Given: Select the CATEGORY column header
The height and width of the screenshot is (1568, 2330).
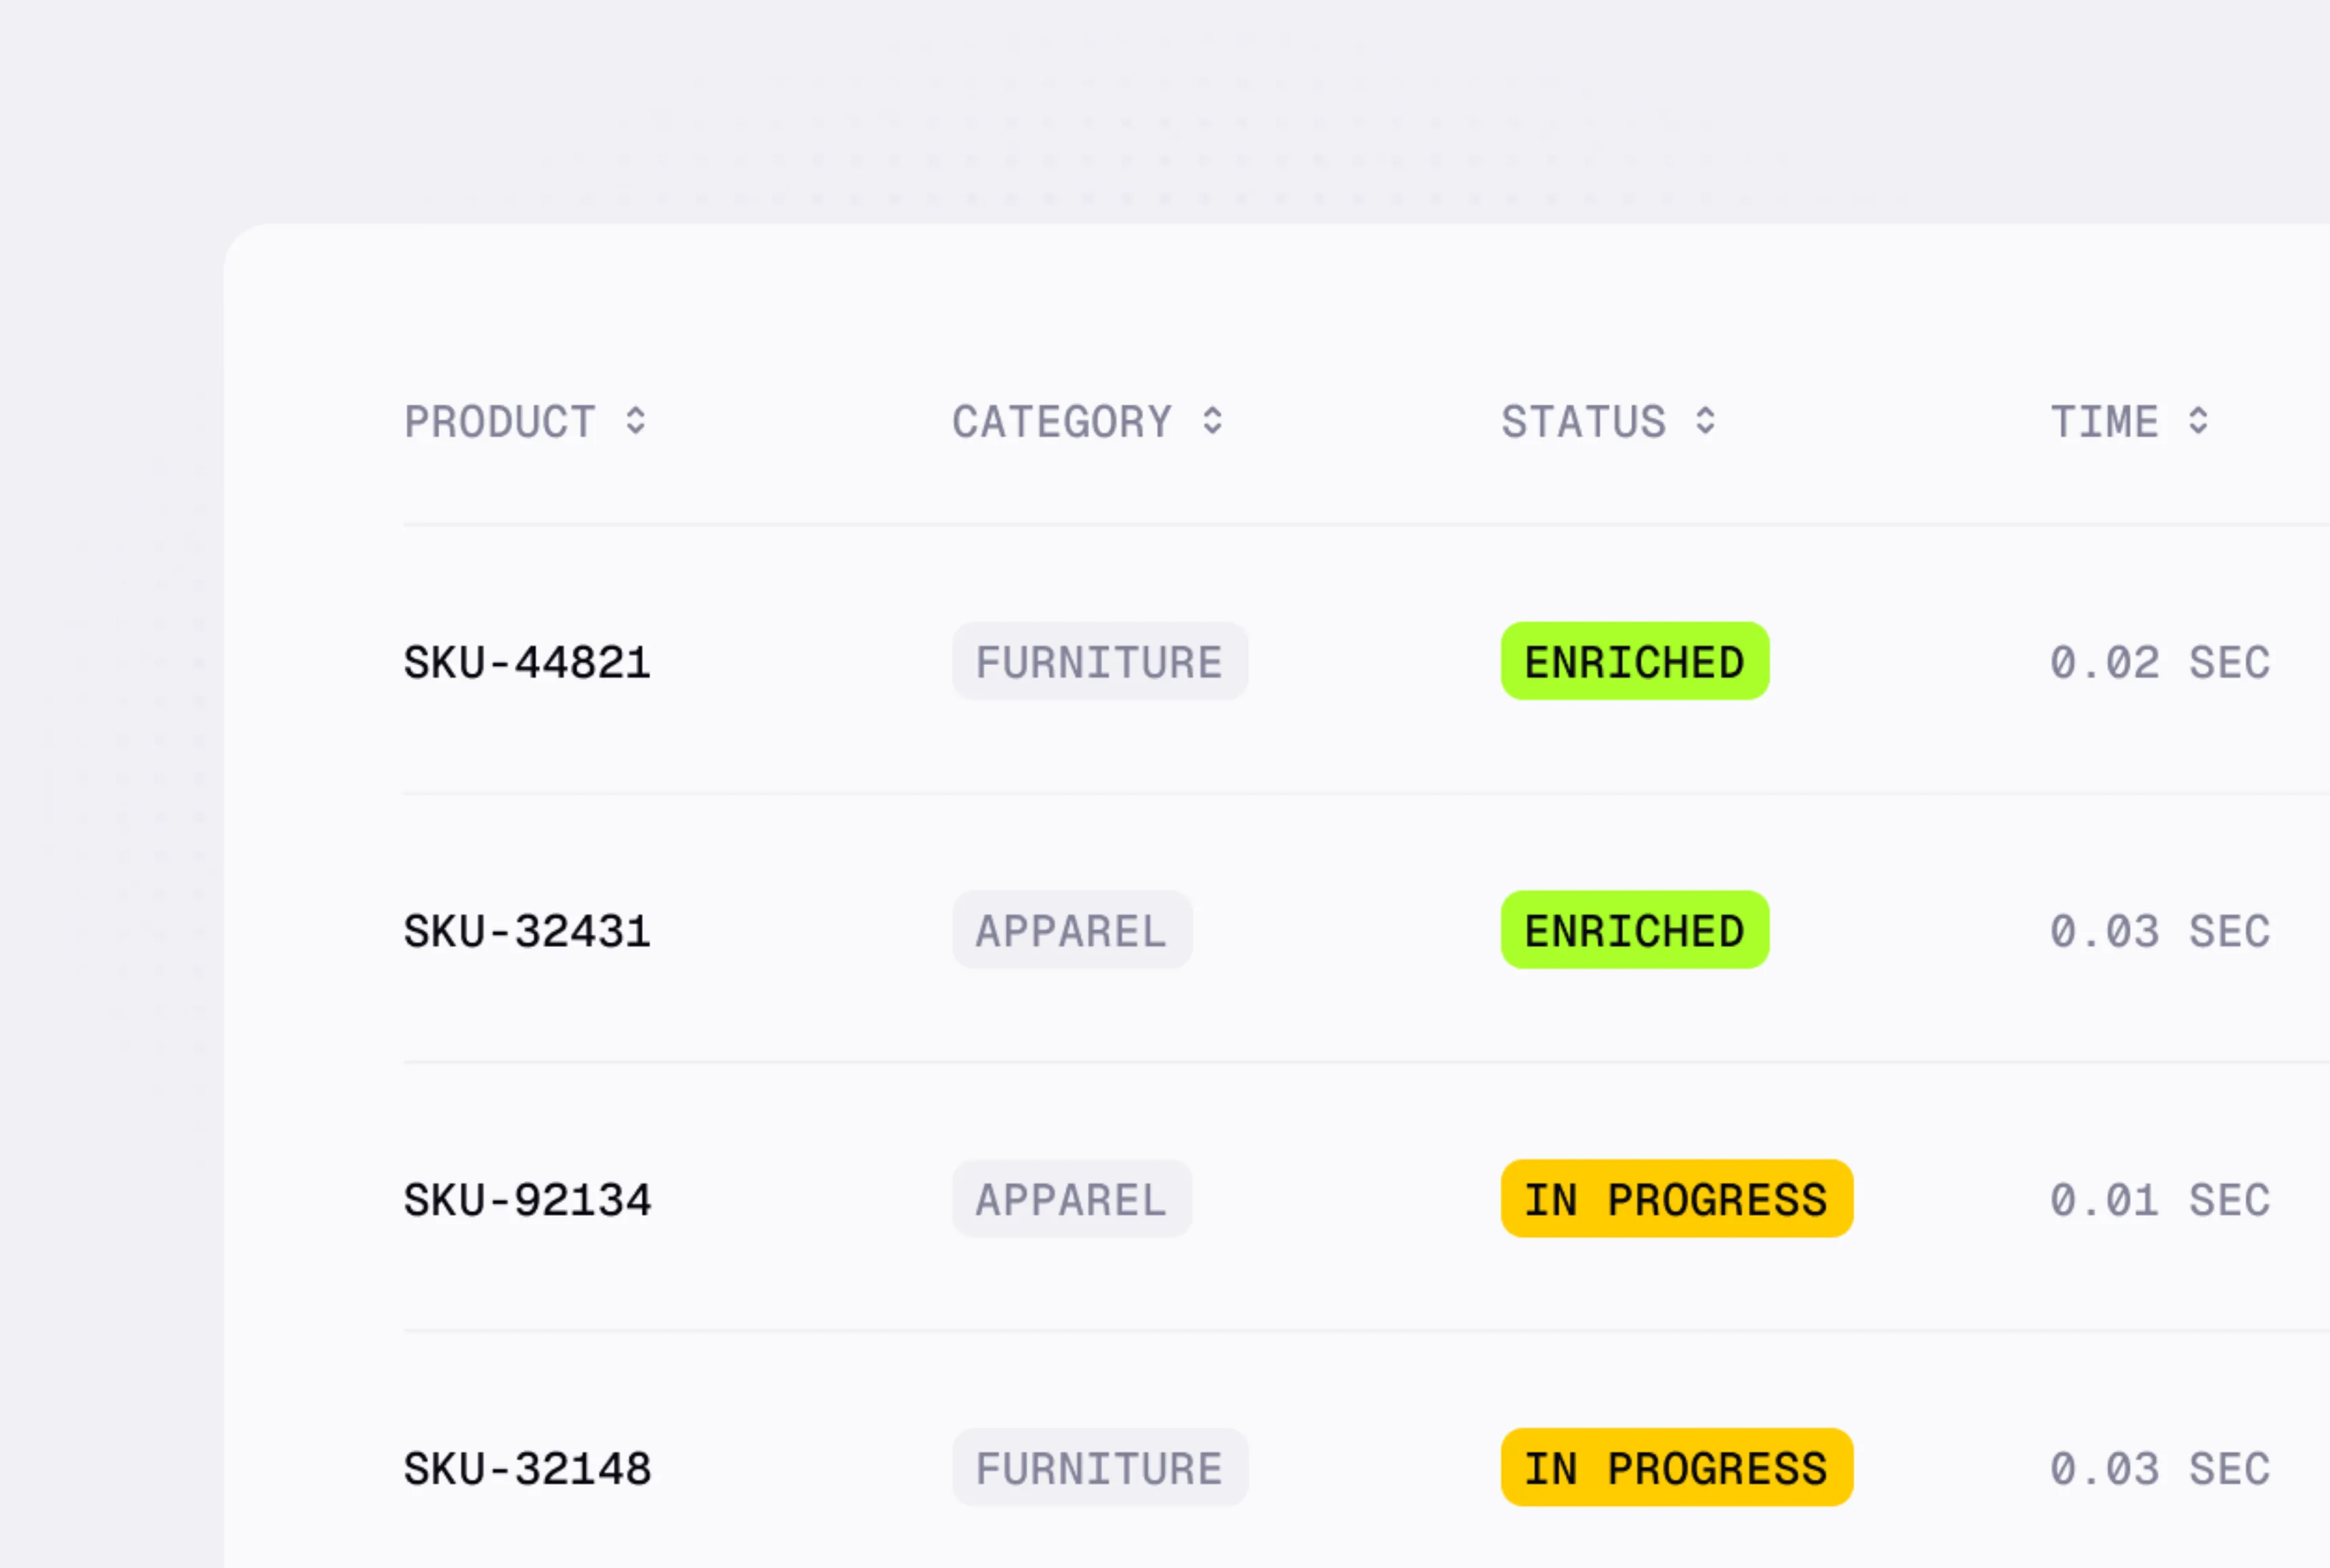Looking at the screenshot, I should [1063, 422].
